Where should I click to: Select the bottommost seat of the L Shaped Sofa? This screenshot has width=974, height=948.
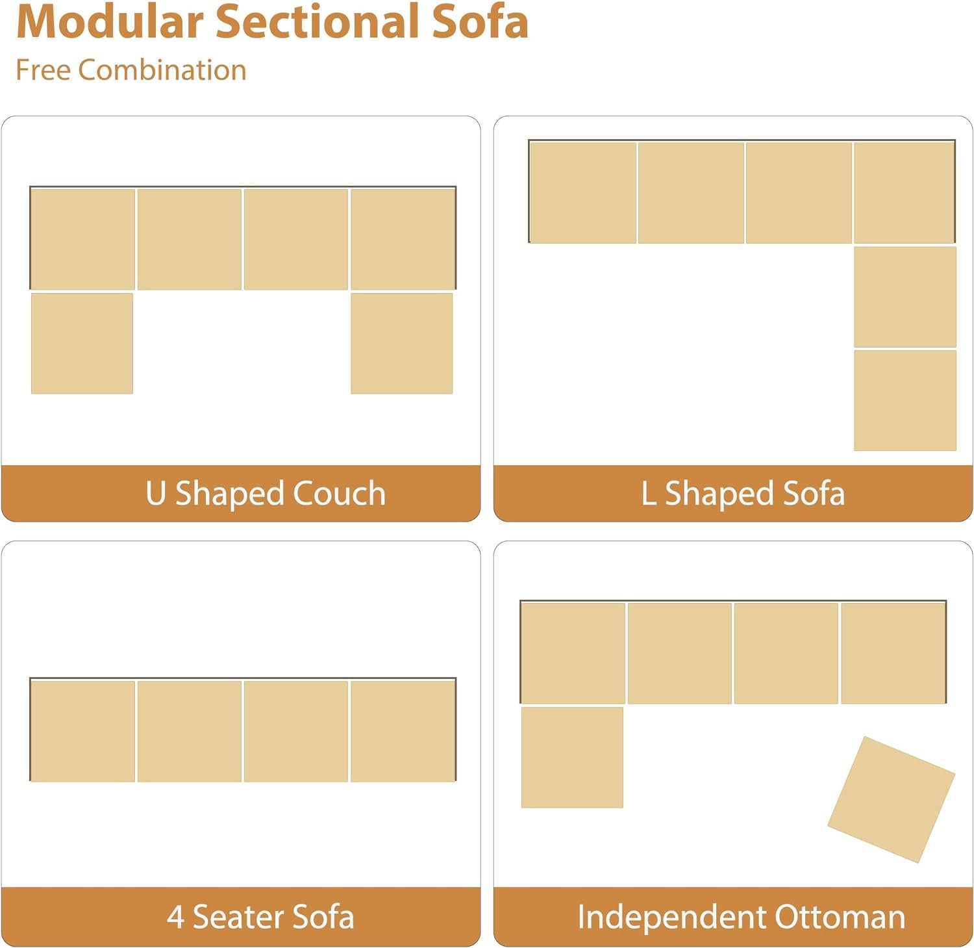pos(905,400)
